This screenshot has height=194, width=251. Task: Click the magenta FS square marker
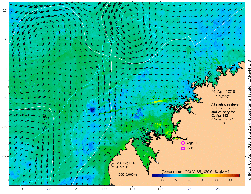(x=183, y=149)
